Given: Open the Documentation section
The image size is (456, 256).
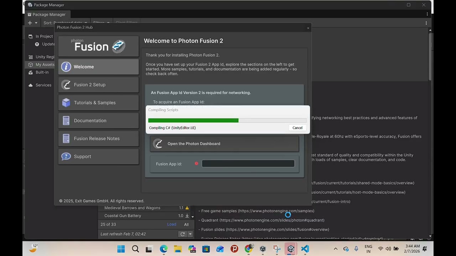Looking at the screenshot, I should coord(99,121).
